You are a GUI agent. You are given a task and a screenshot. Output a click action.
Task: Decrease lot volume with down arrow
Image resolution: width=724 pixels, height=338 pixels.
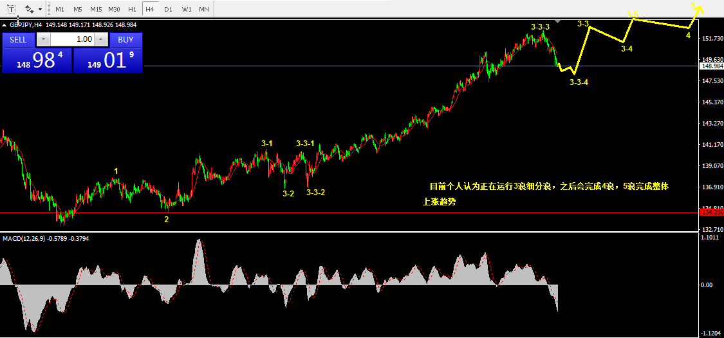43,40
